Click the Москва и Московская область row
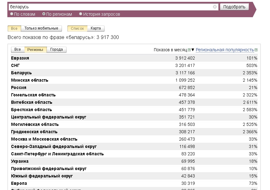Image resolution: width=270 pixels, height=190 pixels. point(44,139)
